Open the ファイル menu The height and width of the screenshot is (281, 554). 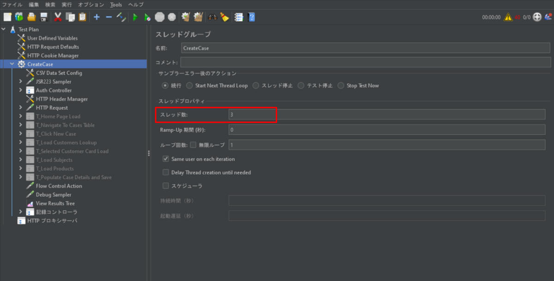(12, 5)
